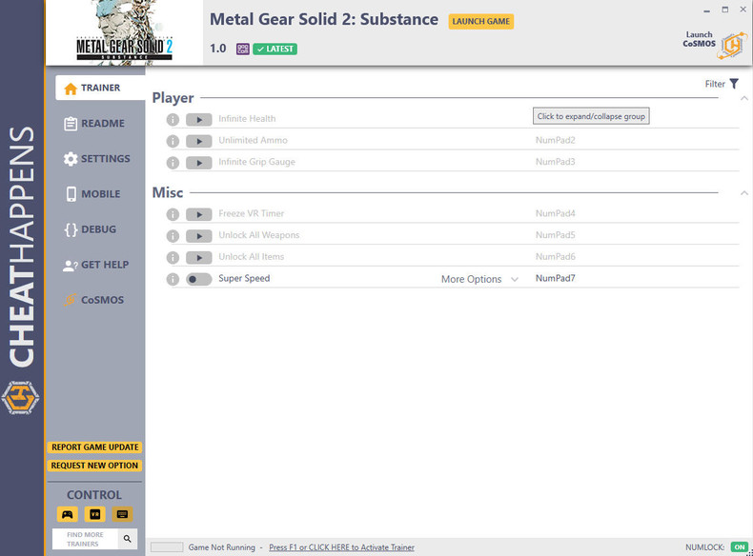Click REPORT GAME UPDATE button
Image resolution: width=753 pixels, height=556 pixels.
(x=94, y=447)
